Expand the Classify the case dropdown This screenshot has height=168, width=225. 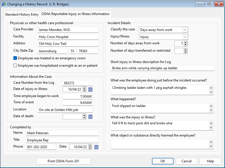(185, 30)
